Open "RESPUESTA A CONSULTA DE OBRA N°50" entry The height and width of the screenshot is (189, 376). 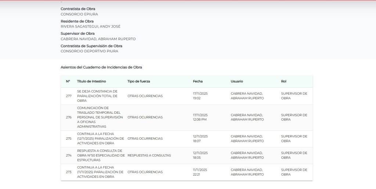point(100,155)
